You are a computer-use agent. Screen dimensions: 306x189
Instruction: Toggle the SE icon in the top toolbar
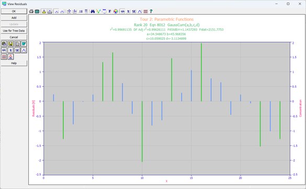coord(134,11)
